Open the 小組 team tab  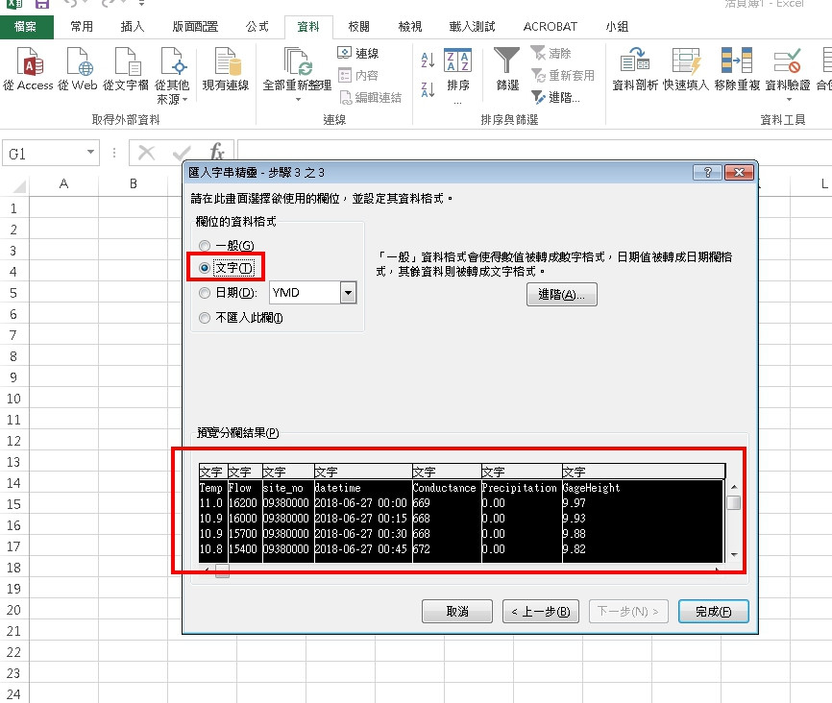[x=617, y=27]
